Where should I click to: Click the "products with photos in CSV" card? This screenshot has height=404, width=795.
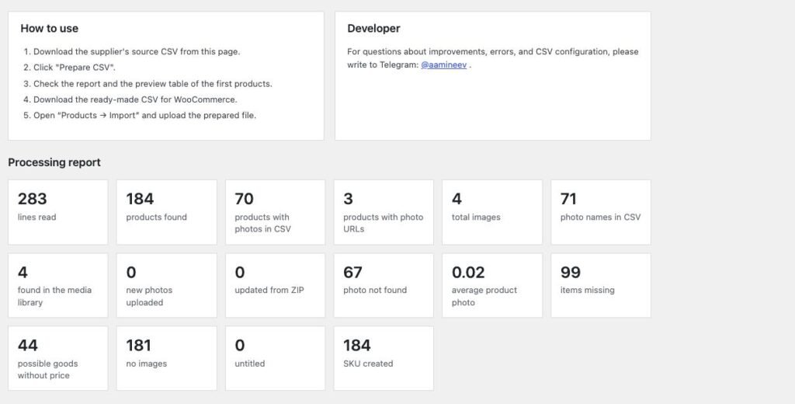276,212
